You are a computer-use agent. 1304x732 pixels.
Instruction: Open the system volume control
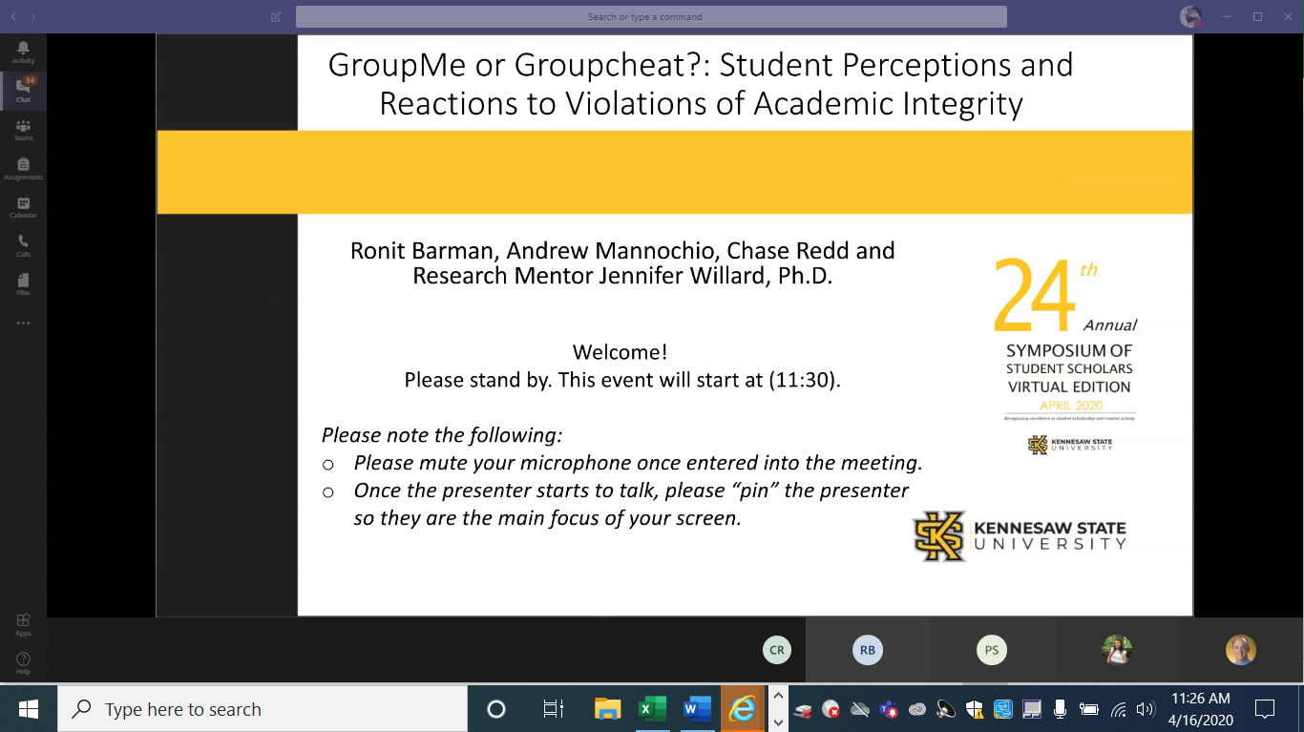coord(1146,709)
